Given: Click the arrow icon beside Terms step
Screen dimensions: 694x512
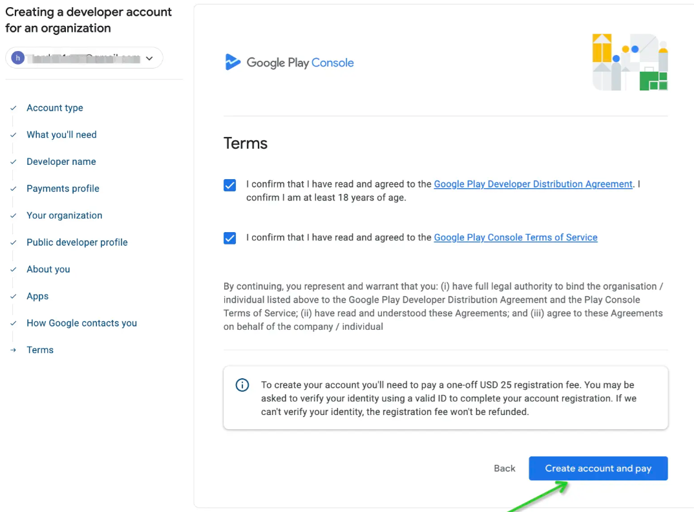Looking at the screenshot, I should point(13,350).
